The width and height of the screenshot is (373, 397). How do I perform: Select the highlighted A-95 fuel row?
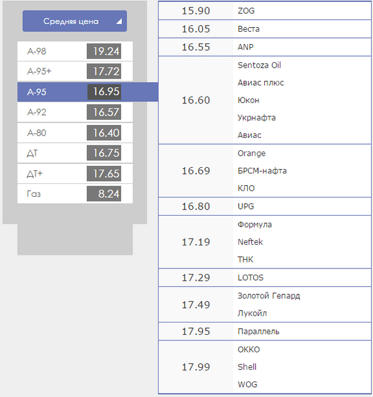click(75, 92)
